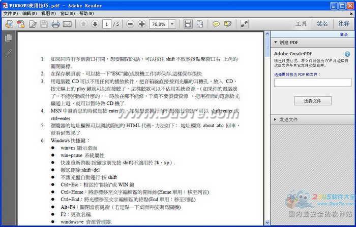
Task: Open Adobe CreatePDF help question icon
Action: pyautogui.click(x=347, y=54)
